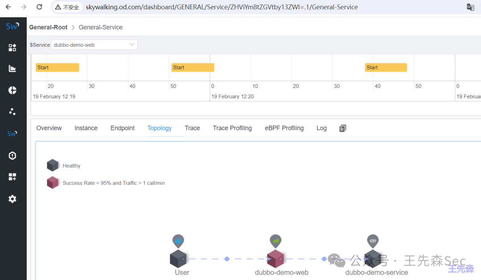Viewport: 481px width, 280px height.
Task: Open the chart metrics sidebar icon
Action: pyautogui.click(x=12, y=68)
